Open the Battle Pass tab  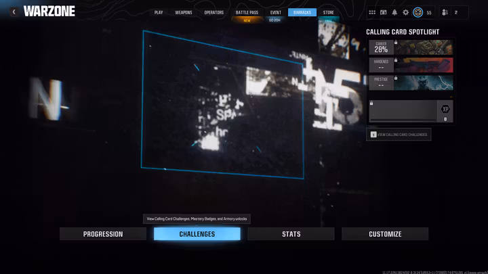pos(247,12)
